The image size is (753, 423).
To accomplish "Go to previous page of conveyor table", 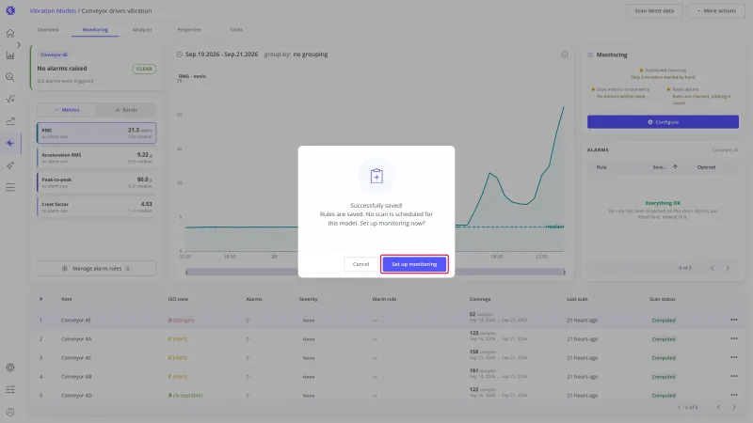I will [x=718, y=407].
